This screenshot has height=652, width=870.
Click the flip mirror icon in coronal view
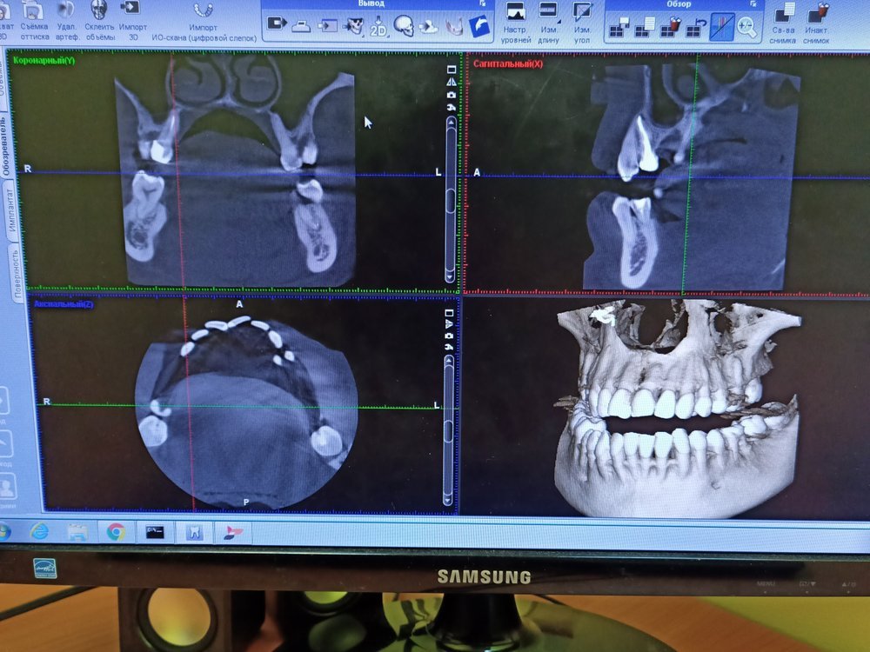[451, 82]
